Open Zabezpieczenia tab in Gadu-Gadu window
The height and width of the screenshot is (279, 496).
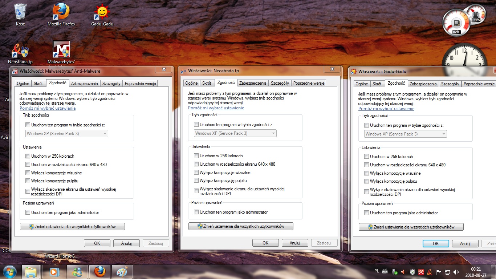(423, 84)
